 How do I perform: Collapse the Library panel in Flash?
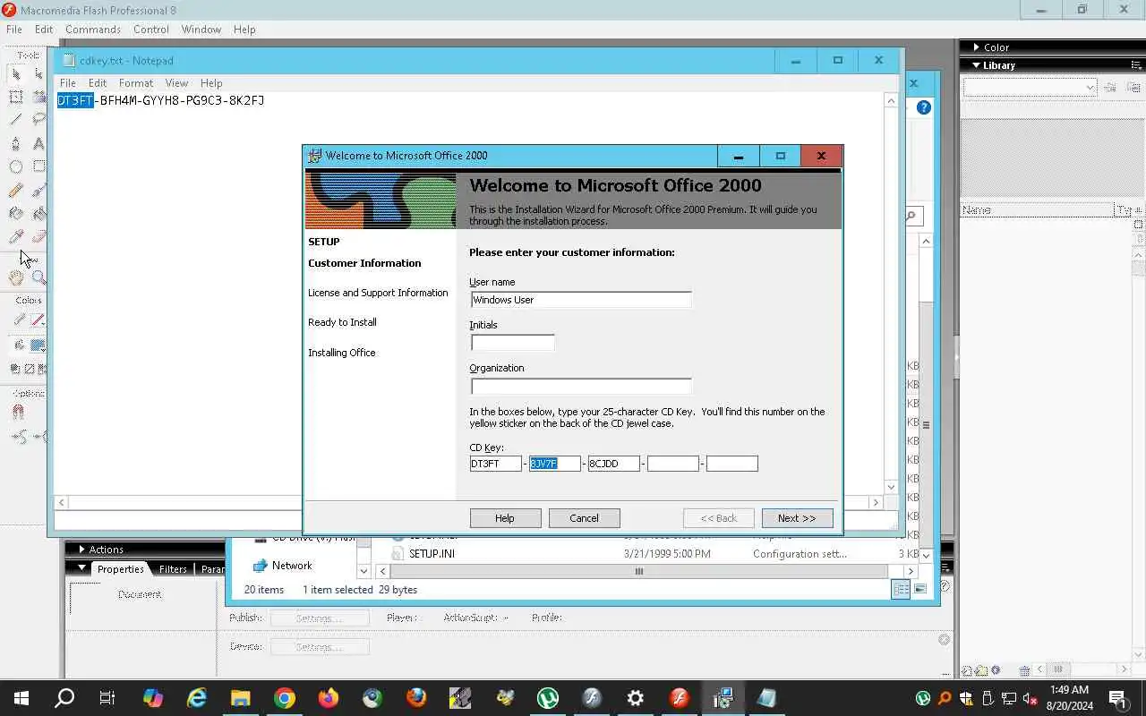click(976, 65)
